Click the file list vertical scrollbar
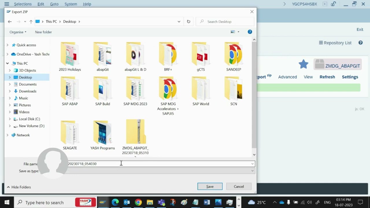Viewport: 370px width, 208px height. click(x=254, y=95)
